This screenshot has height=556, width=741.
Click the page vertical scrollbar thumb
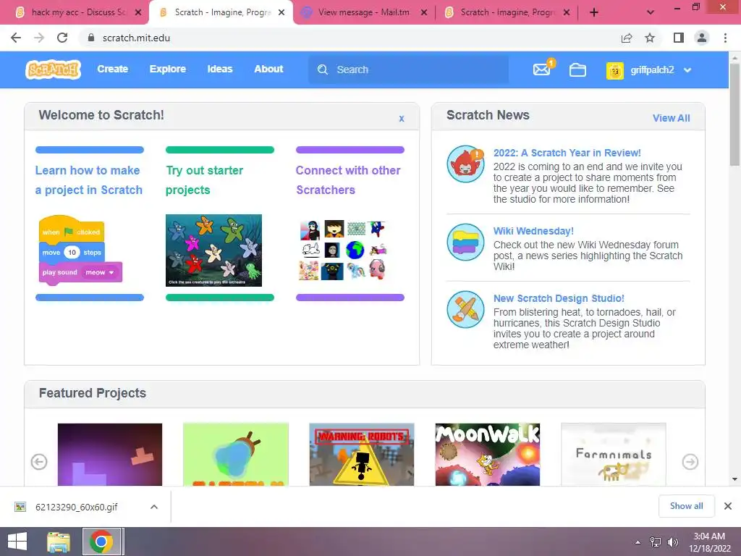pos(734,114)
